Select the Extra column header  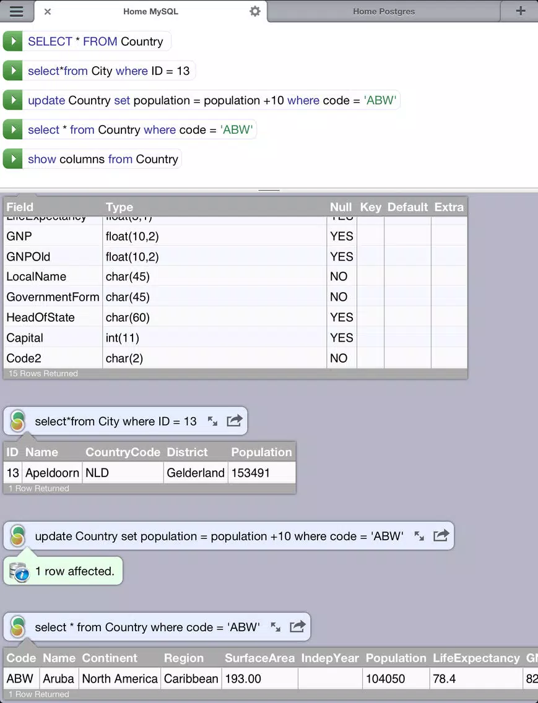click(x=449, y=207)
